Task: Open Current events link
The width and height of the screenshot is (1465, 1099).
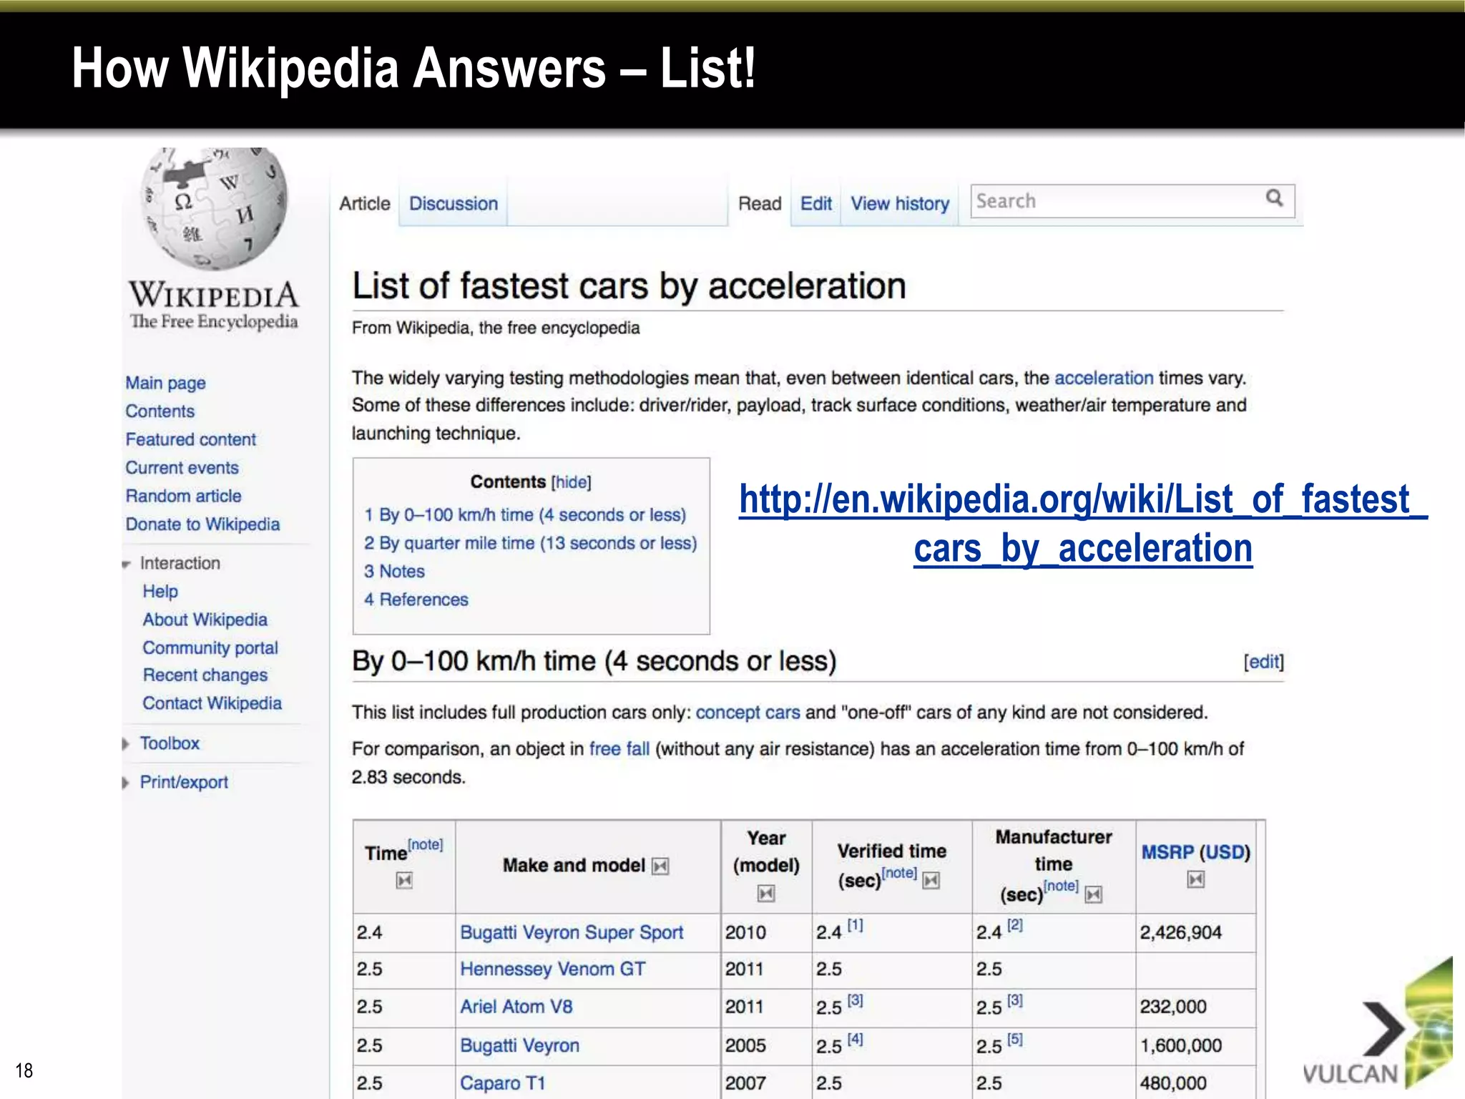Action: click(x=182, y=468)
